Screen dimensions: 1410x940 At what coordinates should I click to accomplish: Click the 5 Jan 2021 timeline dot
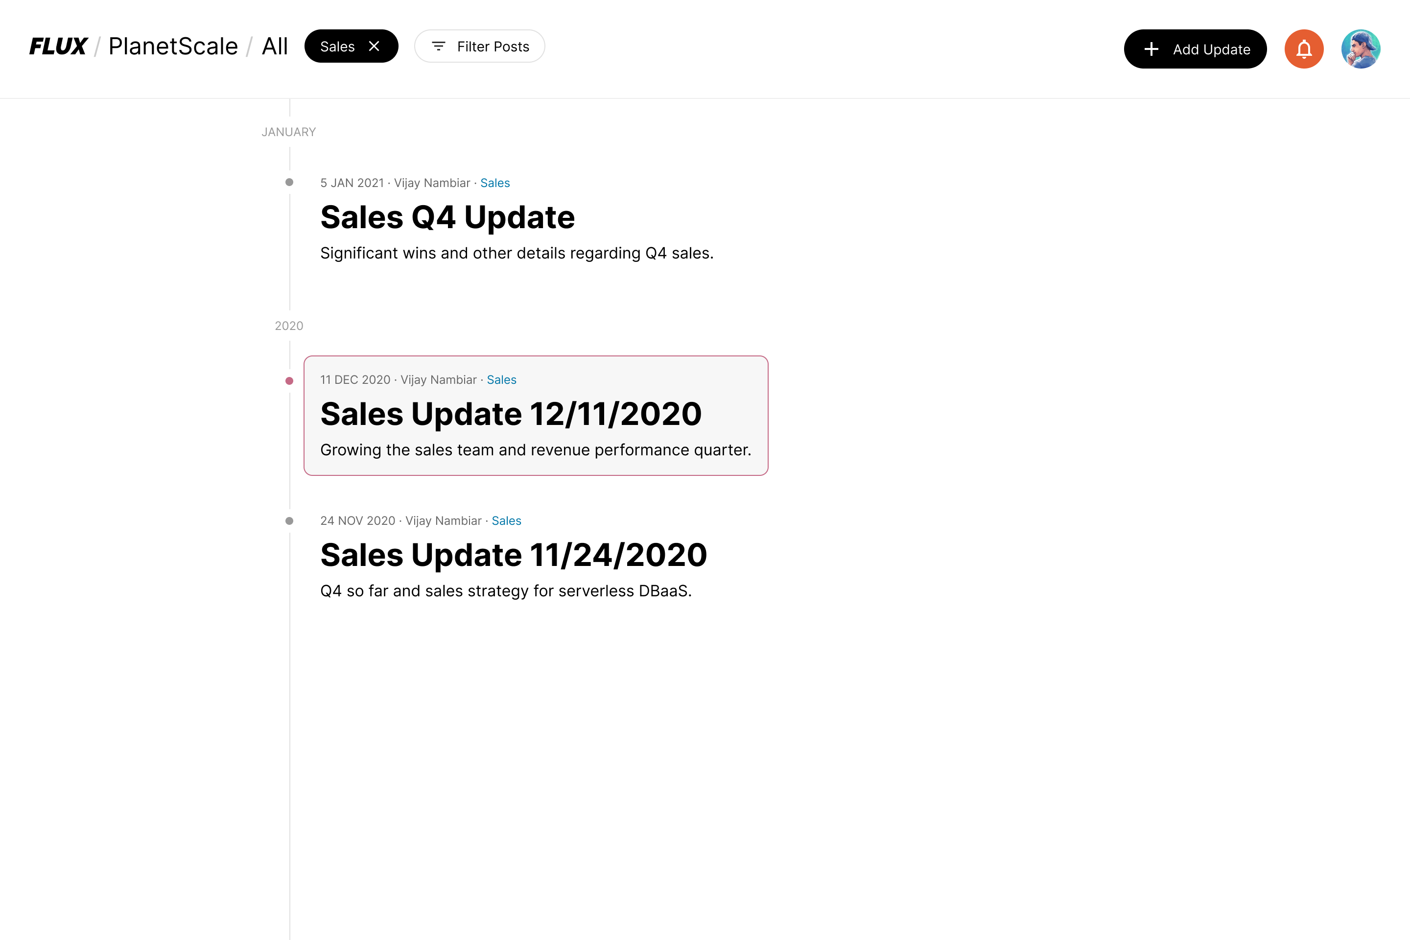coord(289,182)
